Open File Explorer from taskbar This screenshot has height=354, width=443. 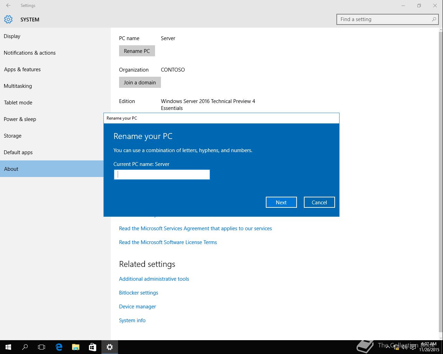pyautogui.click(x=75, y=347)
